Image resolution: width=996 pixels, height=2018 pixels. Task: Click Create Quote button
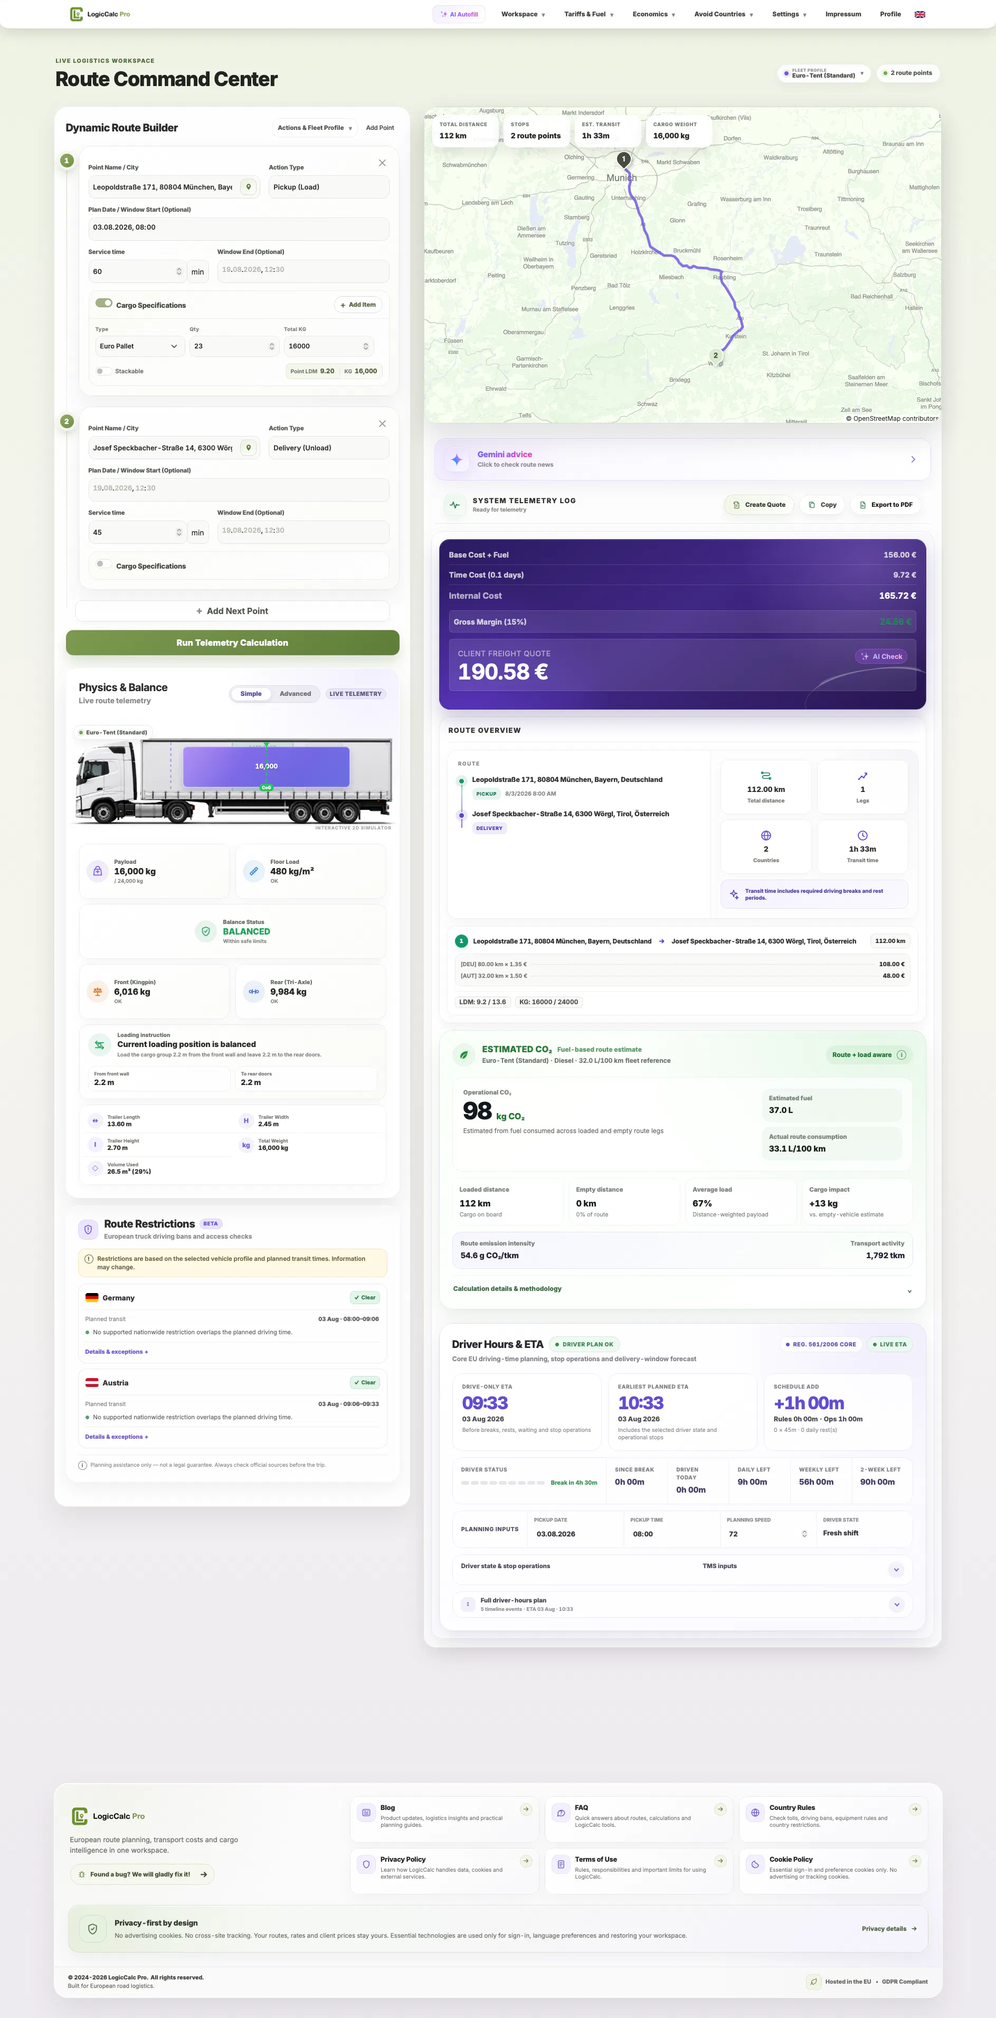pyautogui.click(x=759, y=505)
